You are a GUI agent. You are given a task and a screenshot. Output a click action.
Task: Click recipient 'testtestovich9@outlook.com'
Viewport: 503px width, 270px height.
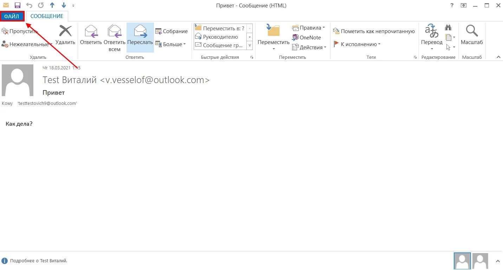coord(47,103)
